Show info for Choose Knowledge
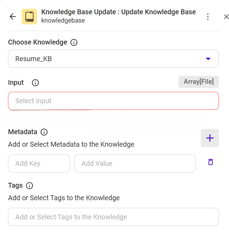This screenshot has width=229, height=236. click(x=74, y=42)
